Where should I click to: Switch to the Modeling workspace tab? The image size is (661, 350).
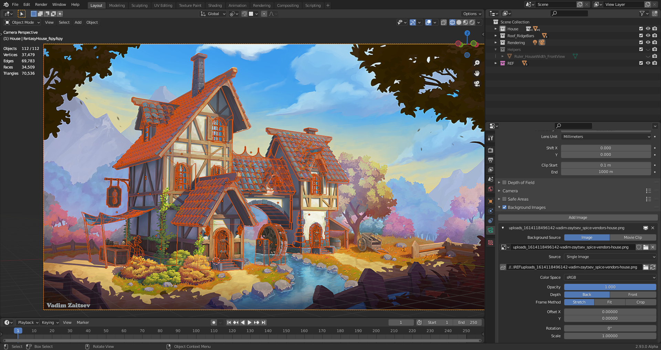coord(117,6)
